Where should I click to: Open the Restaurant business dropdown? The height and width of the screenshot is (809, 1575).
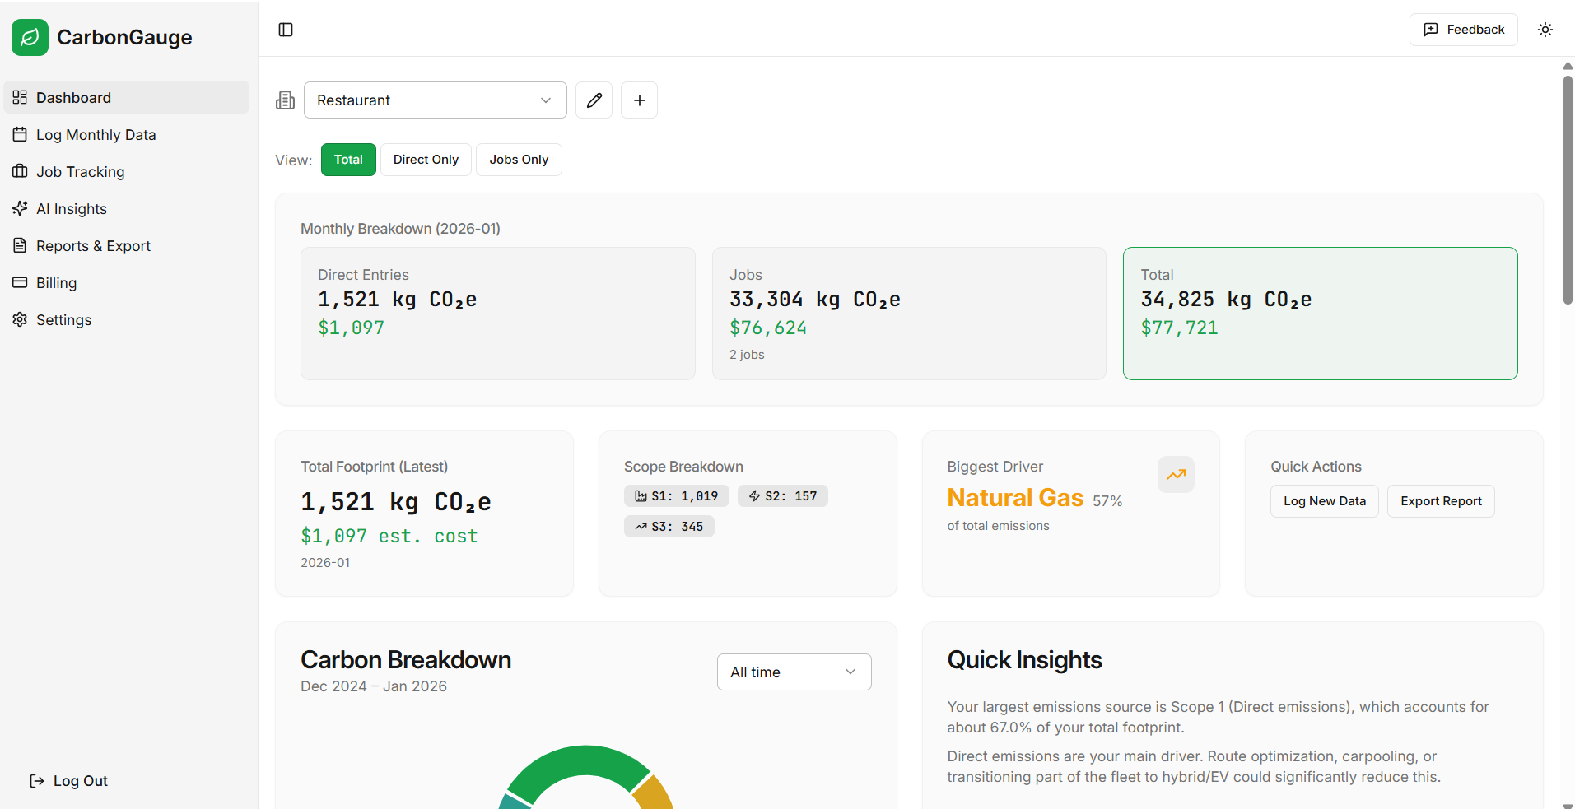tap(436, 100)
